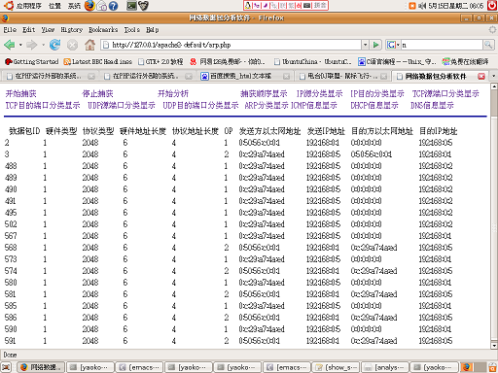Open the list-all-tabs dropdown
498x373 pixels.
pyautogui.click(x=493, y=76)
